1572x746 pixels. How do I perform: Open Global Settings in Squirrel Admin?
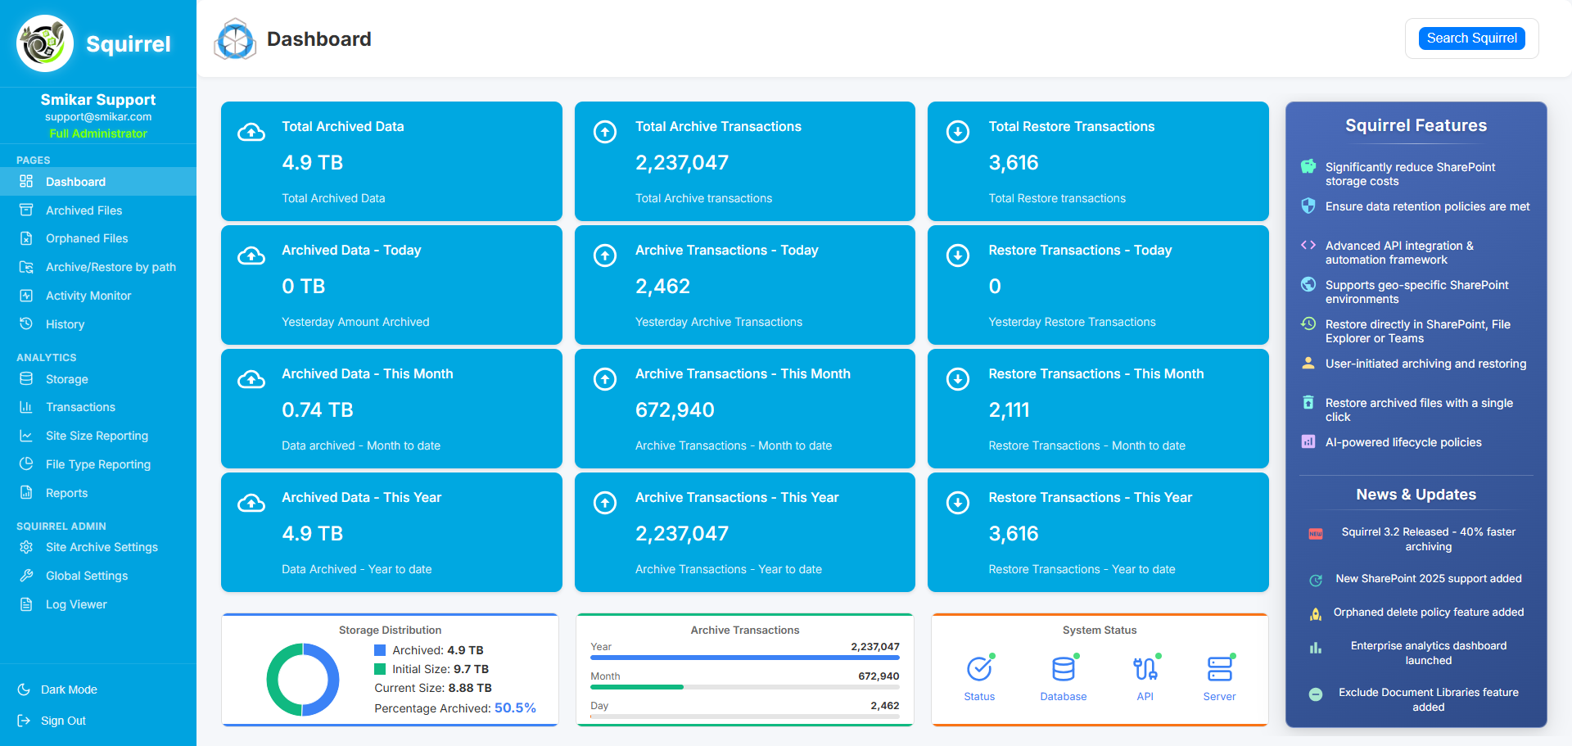[87, 576]
